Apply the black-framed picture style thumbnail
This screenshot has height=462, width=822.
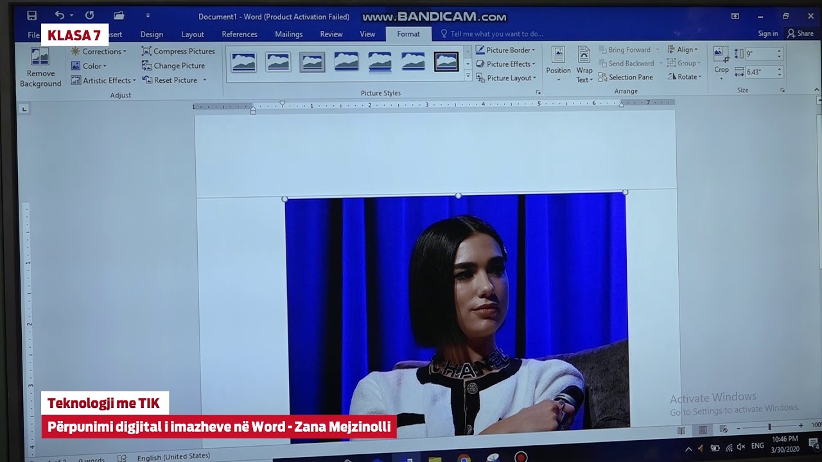[446, 62]
